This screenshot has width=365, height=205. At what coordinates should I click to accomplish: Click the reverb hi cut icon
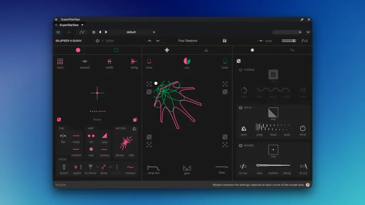point(303,166)
